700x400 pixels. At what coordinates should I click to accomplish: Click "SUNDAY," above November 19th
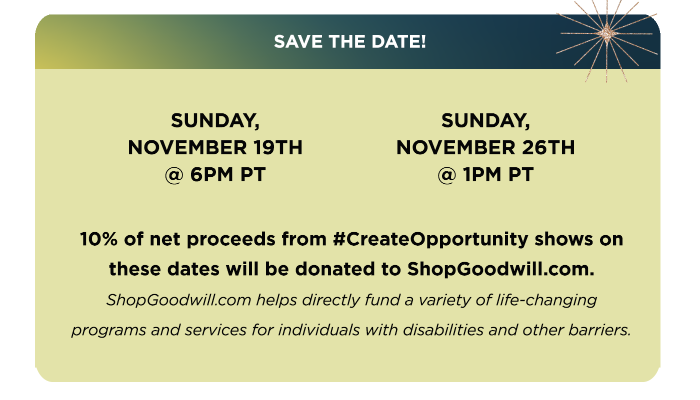click(x=215, y=120)
